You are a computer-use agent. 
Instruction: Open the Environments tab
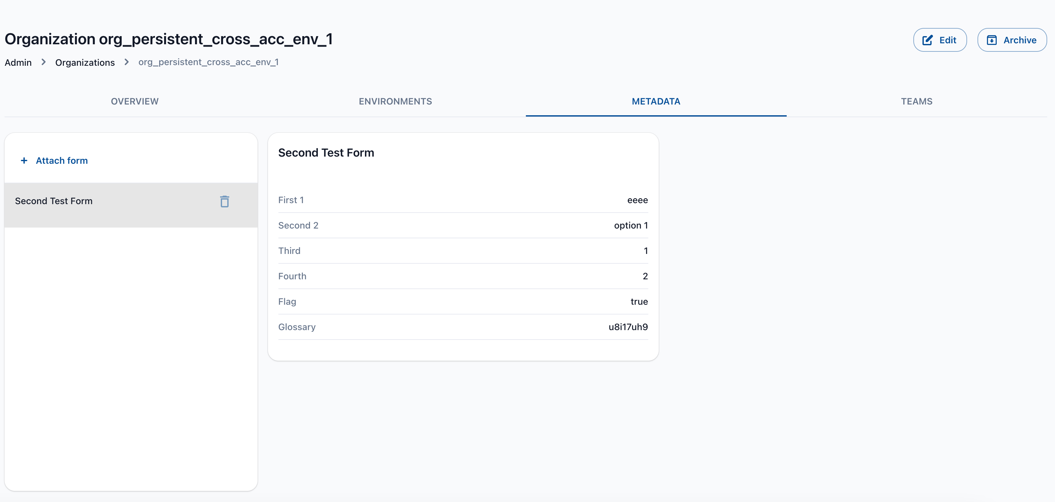[x=395, y=101]
